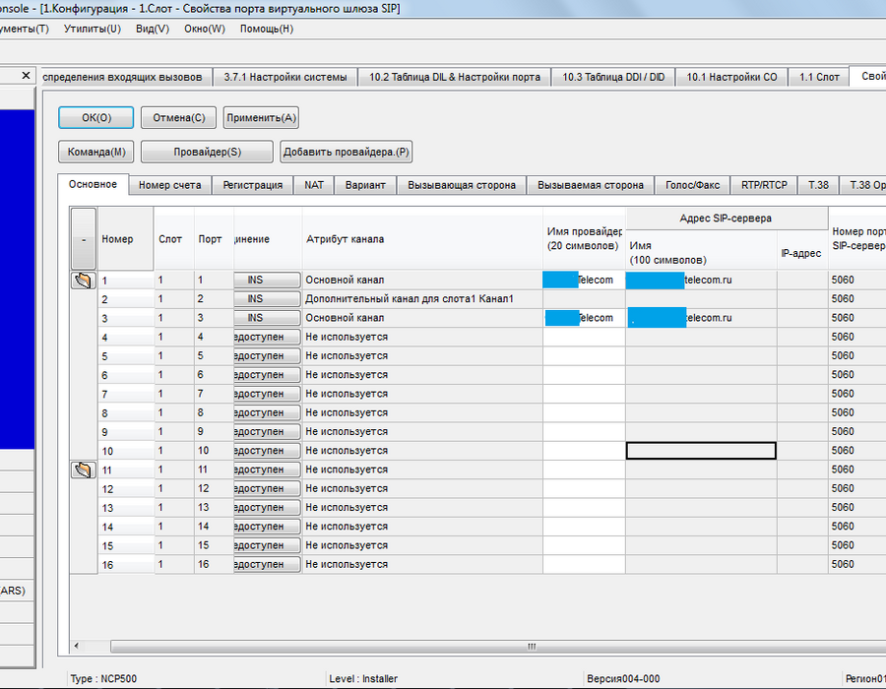
Task: Toggle the connection status button in row 4
Action: [267, 338]
